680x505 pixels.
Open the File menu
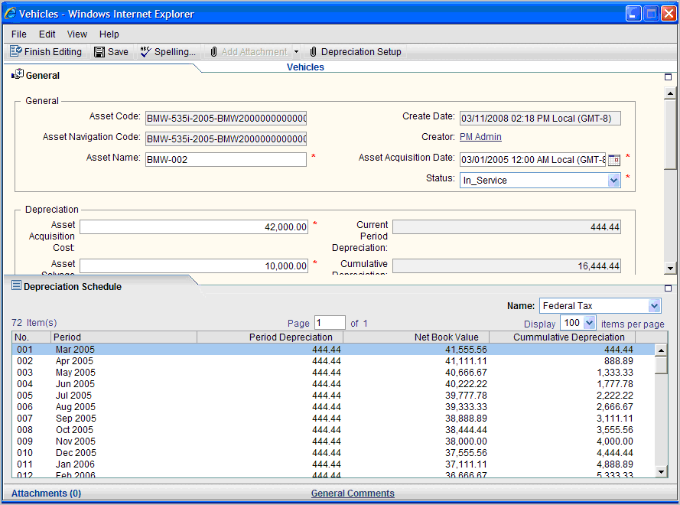[19, 34]
